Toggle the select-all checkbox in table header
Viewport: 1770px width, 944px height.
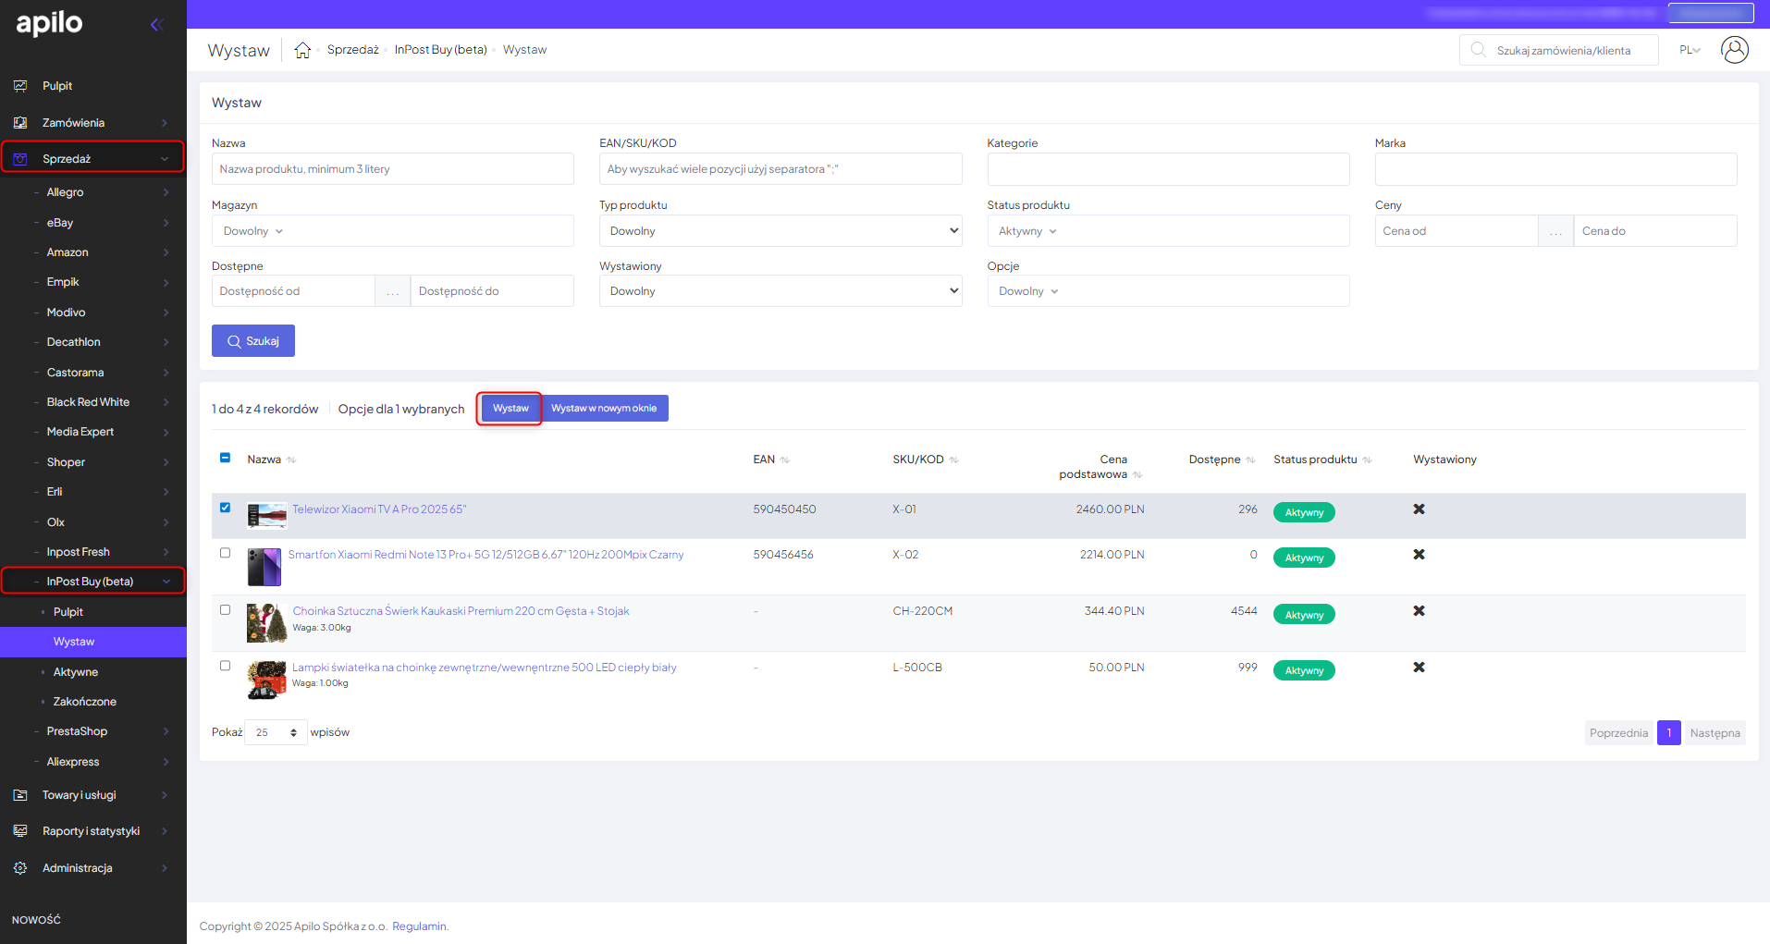(x=225, y=458)
